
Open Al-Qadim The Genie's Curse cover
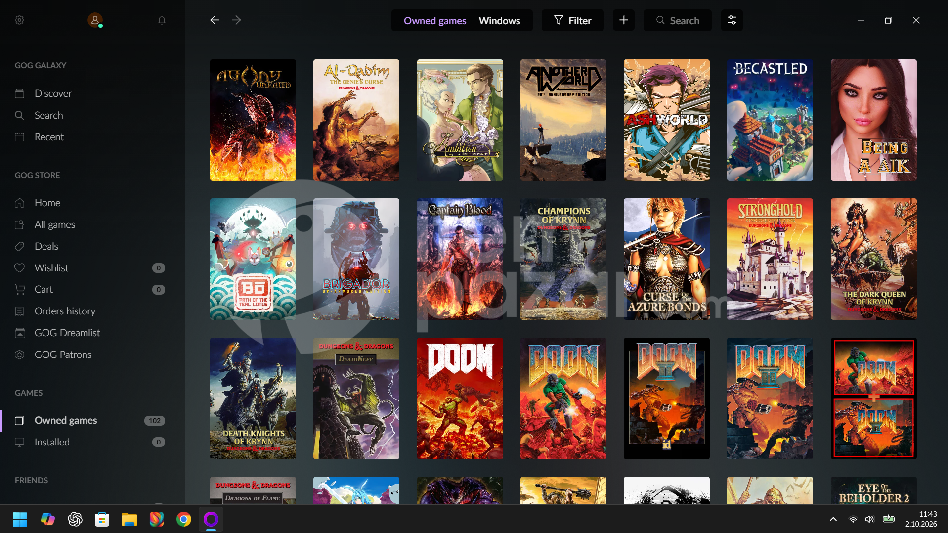[x=356, y=120]
